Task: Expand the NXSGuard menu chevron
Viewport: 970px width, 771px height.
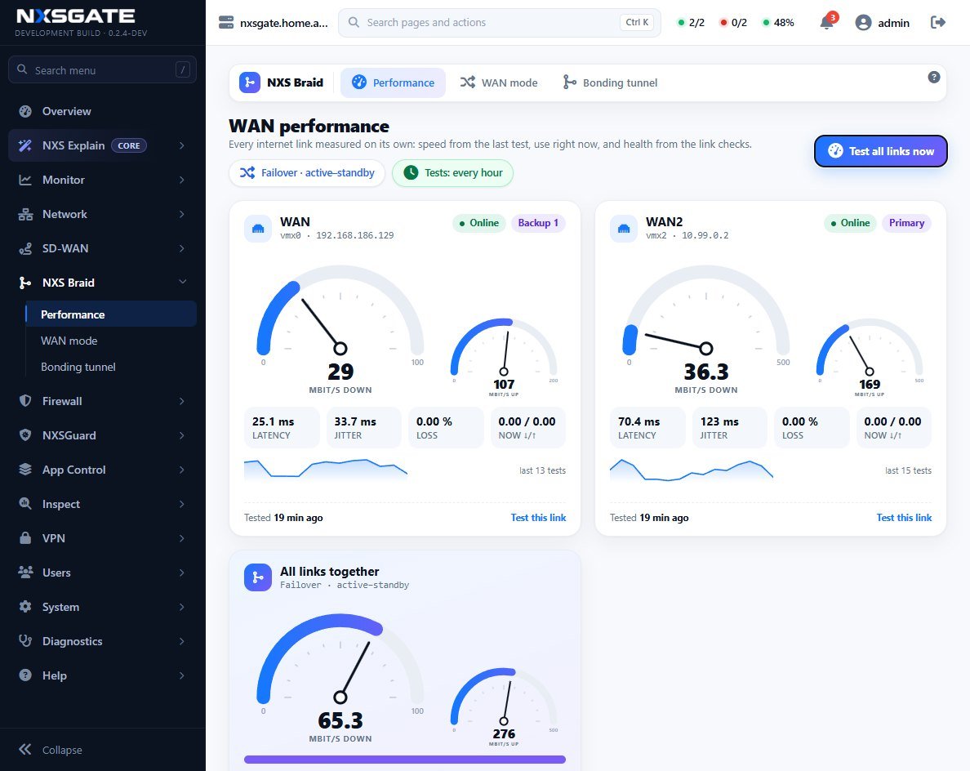Action: tap(182, 435)
